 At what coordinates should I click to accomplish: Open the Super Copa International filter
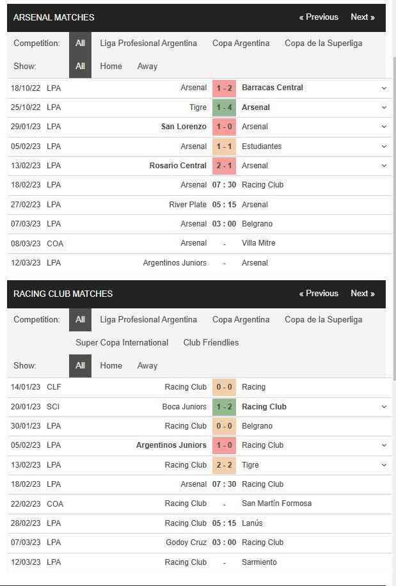pos(122,342)
